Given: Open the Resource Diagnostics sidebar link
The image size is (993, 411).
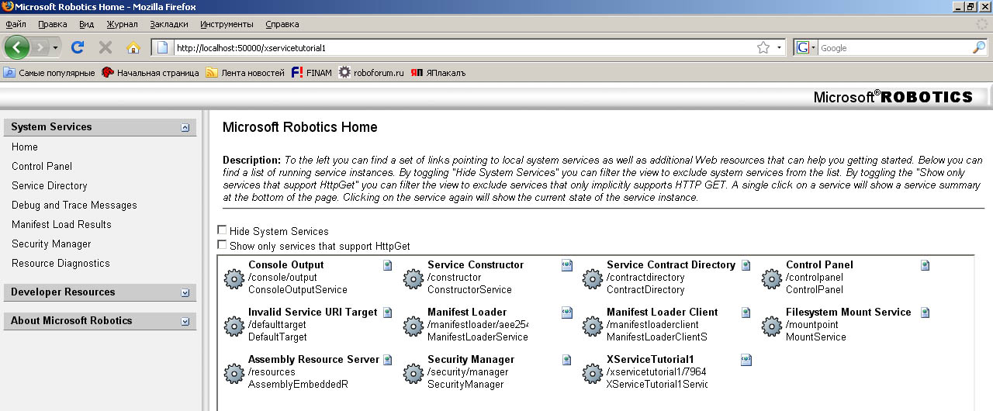Looking at the screenshot, I should pyautogui.click(x=61, y=263).
